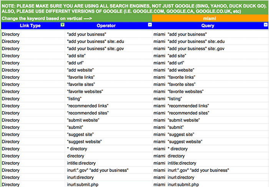Image resolution: width=269 pixels, height=187 pixels.
Task: Select operator cell "favorite sites"
Action: click(109, 84)
